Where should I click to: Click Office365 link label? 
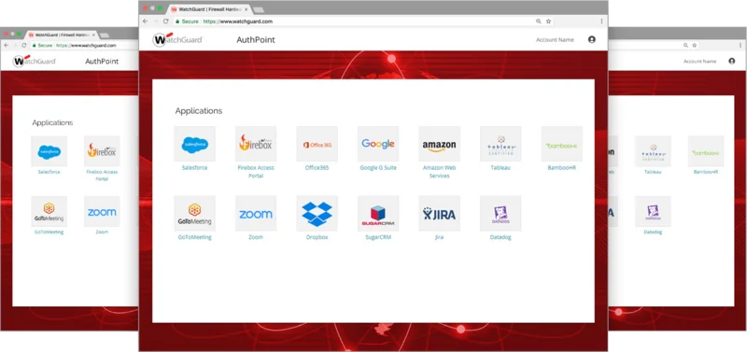[x=317, y=168]
